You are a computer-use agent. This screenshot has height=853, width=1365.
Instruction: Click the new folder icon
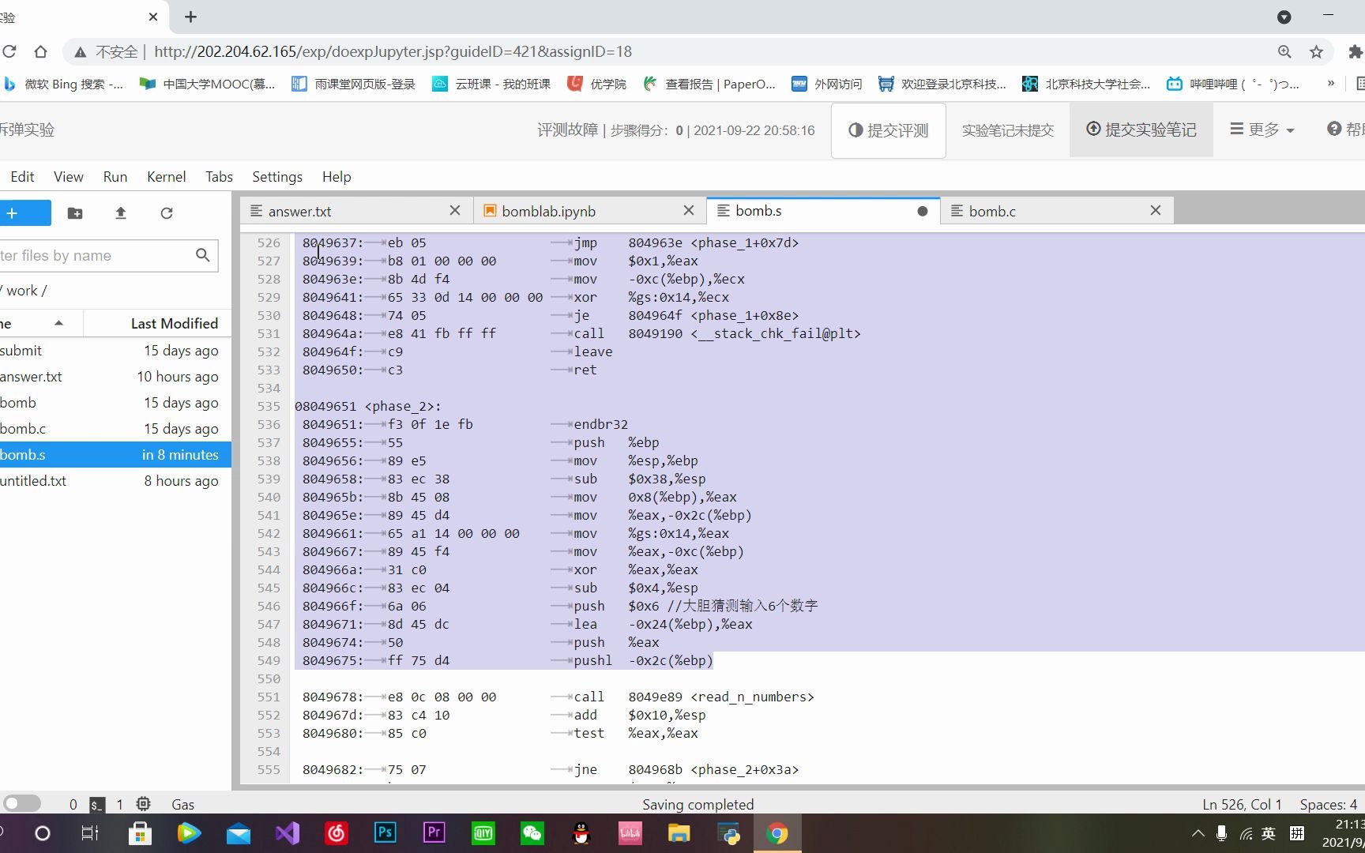[x=75, y=213]
